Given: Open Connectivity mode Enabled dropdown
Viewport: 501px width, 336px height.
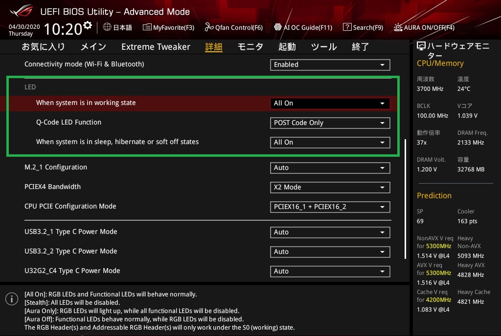Looking at the screenshot, I should tap(330, 65).
